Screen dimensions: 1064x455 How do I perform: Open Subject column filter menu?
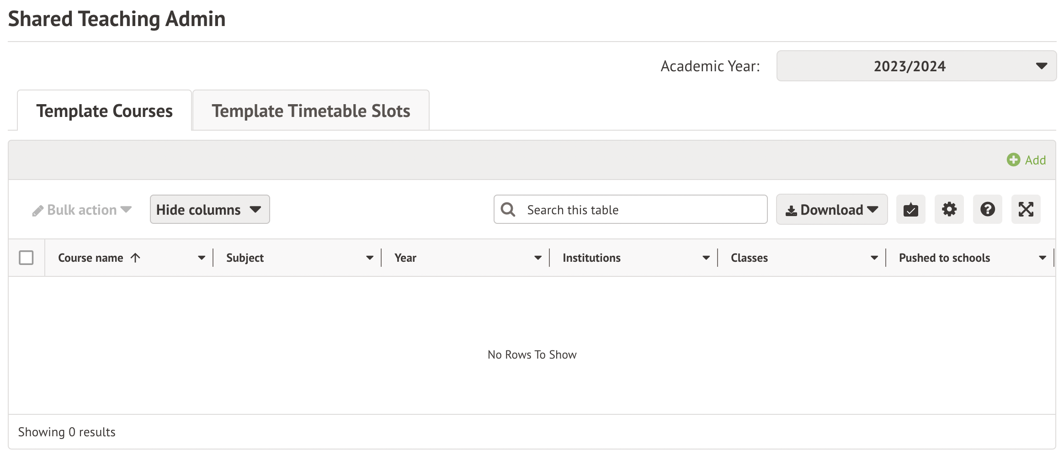click(x=369, y=258)
